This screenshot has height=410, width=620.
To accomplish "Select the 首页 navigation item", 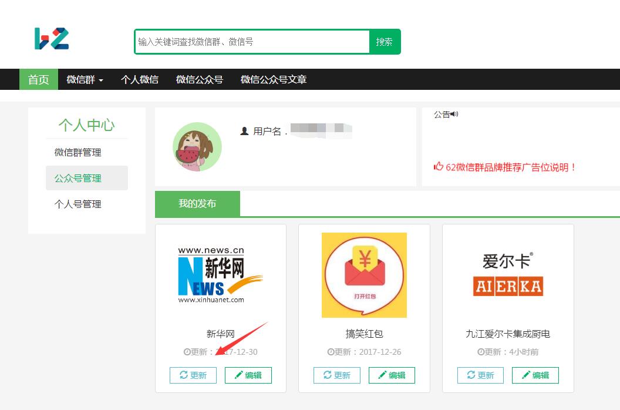I will [38, 79].
